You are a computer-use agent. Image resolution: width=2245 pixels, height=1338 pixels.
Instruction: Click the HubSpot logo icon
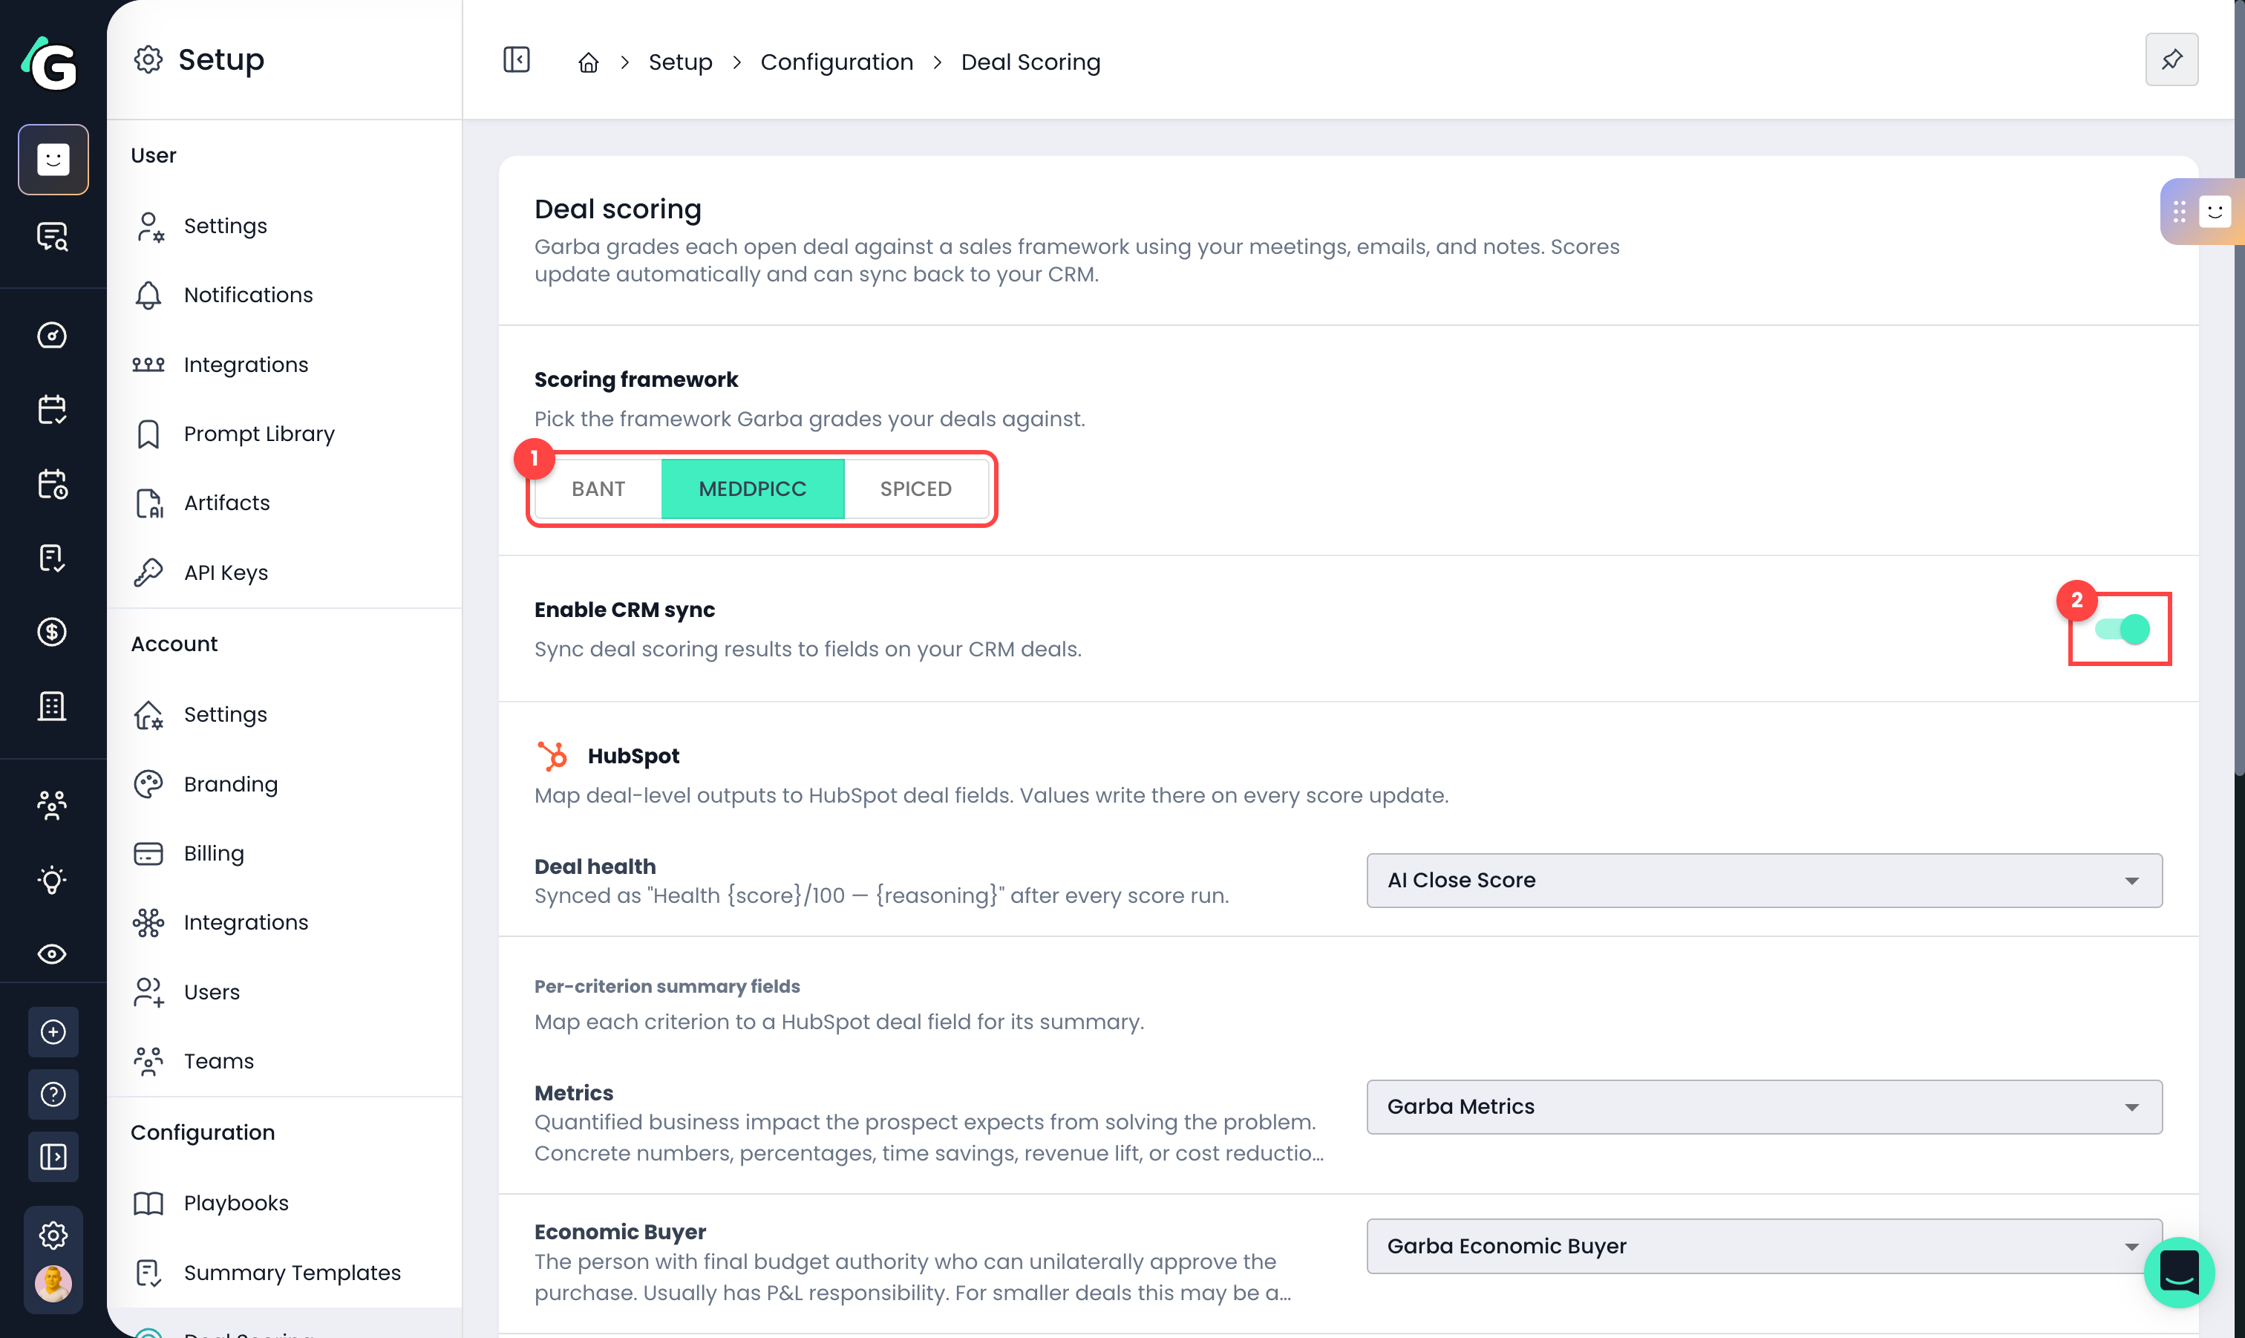click(x=552, y=756)
